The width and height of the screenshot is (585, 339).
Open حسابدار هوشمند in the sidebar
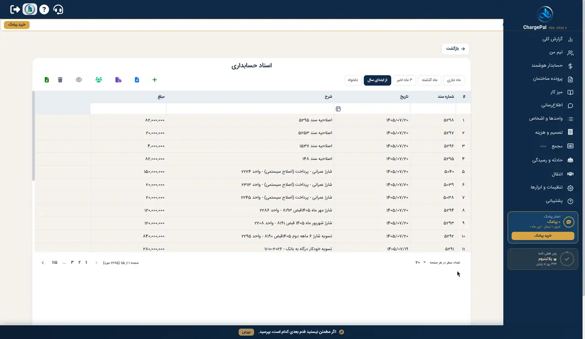pyautogui.click(x=548, y=66)
